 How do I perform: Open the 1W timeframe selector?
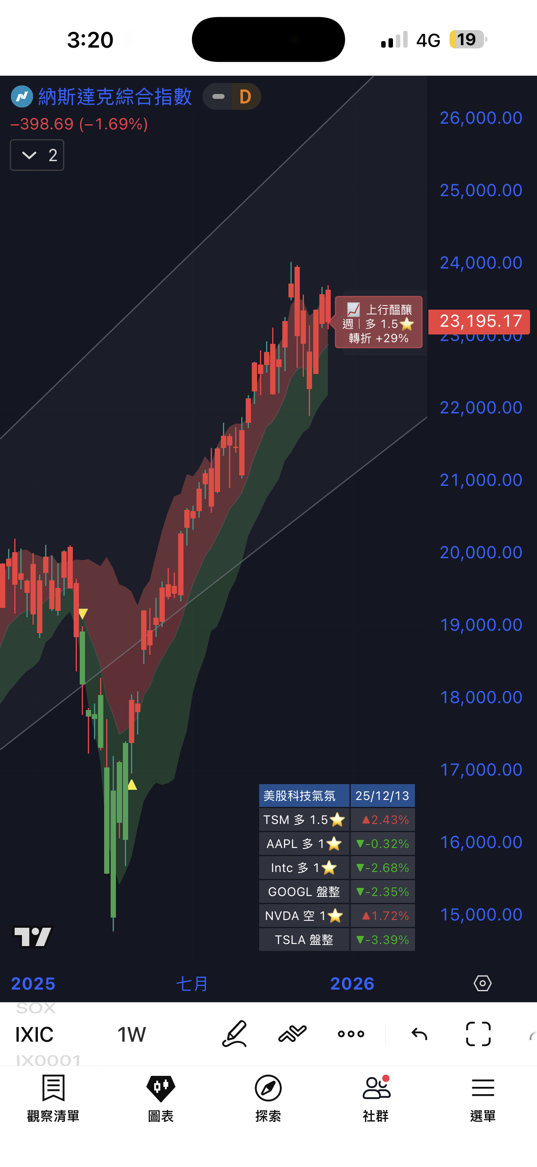[132, 1034]
